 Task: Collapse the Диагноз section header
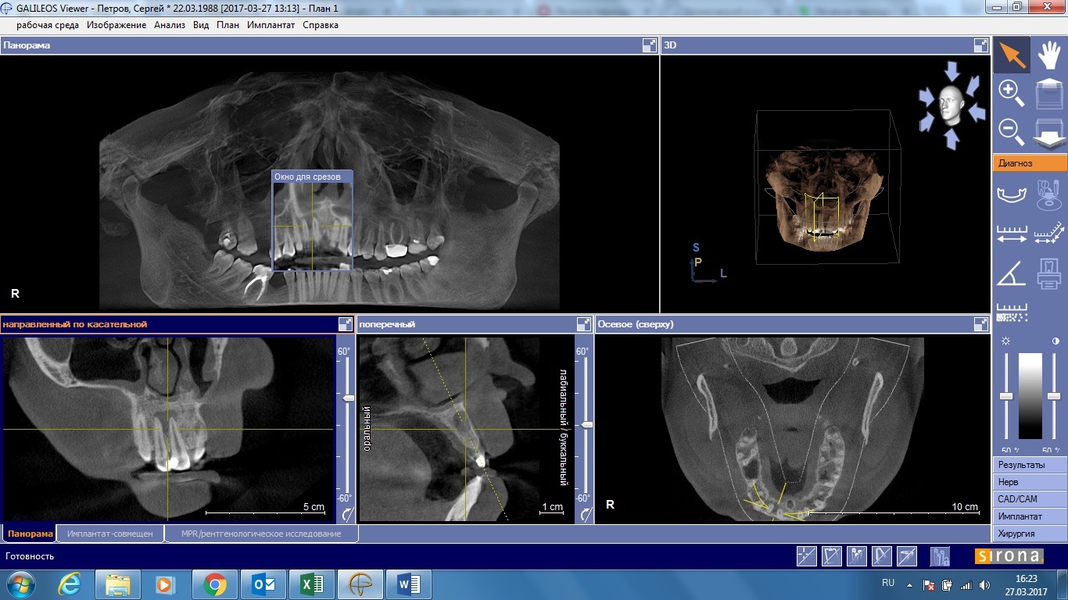point(1030,163)
